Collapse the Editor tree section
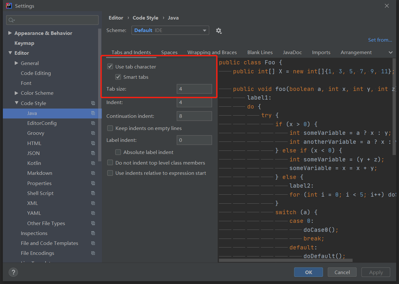399x284 pixels. tap(10, 53)
